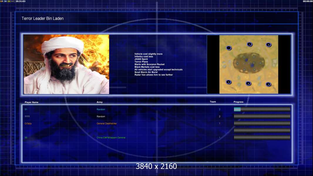313x176 pixels.
Task: Click 'China EMP&Napalm General' army entry
Action: click(x=111, y=138)
